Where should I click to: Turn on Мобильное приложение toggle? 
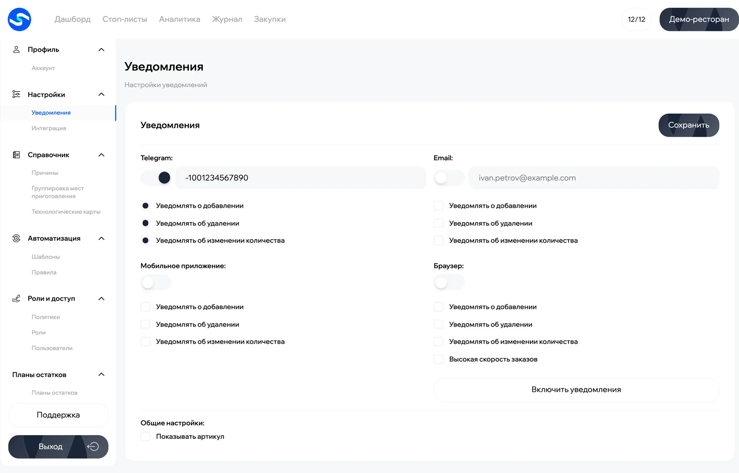click(156, 282)
